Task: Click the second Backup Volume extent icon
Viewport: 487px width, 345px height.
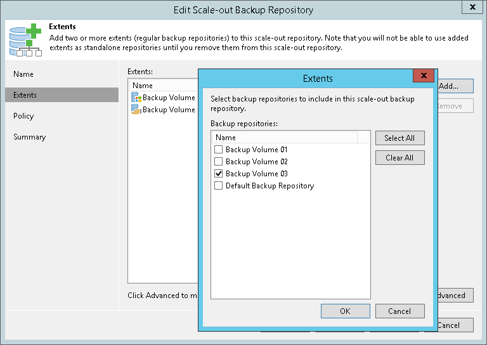Action: click(x=136, y=110)
